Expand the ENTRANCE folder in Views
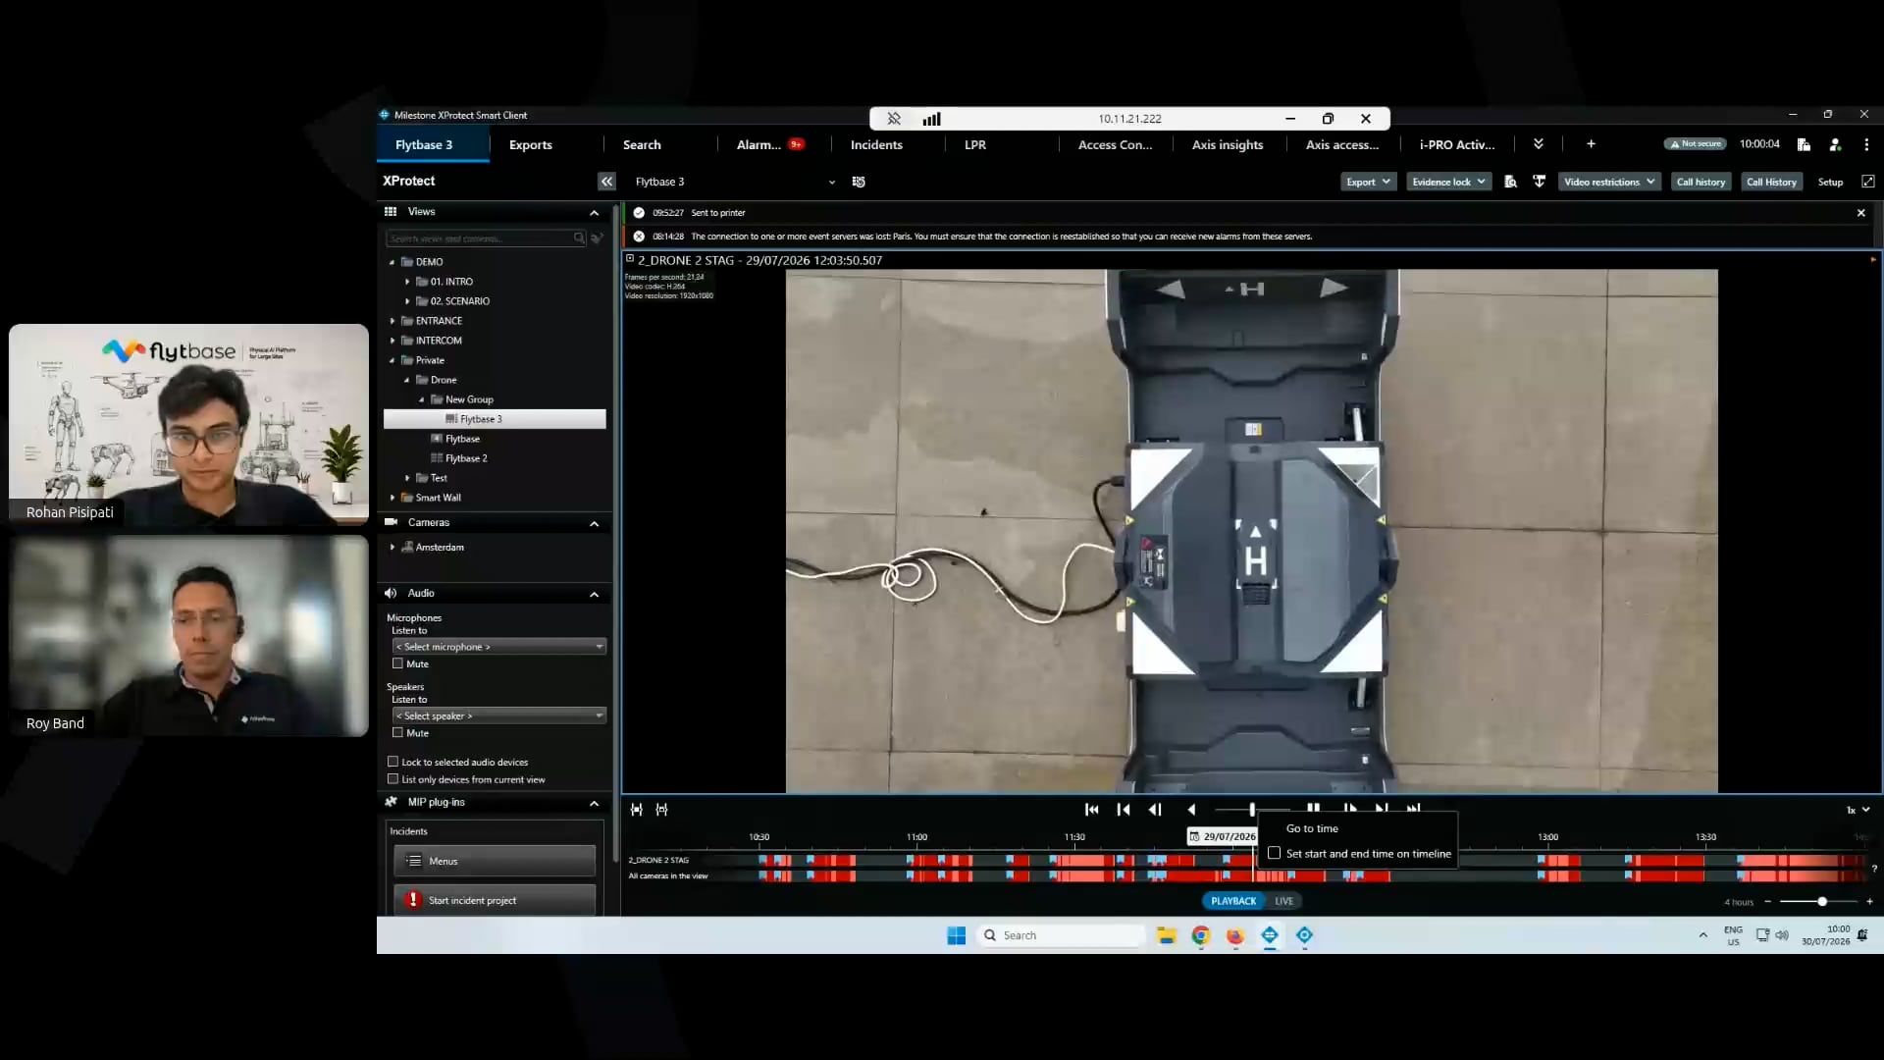Image resolution: width=1884 pixels, height=1060 pixels. (x=392, y=321)
